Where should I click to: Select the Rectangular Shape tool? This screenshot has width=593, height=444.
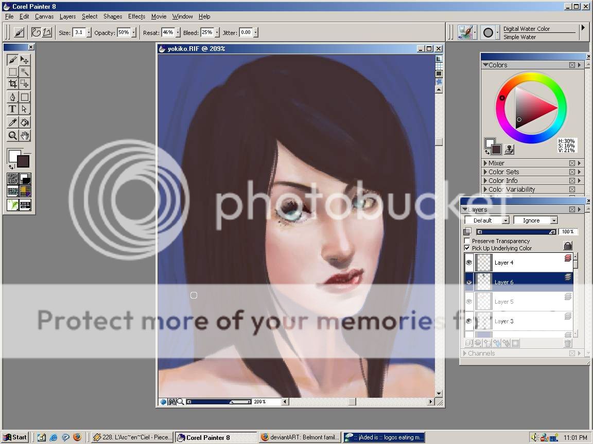[25, 97]
